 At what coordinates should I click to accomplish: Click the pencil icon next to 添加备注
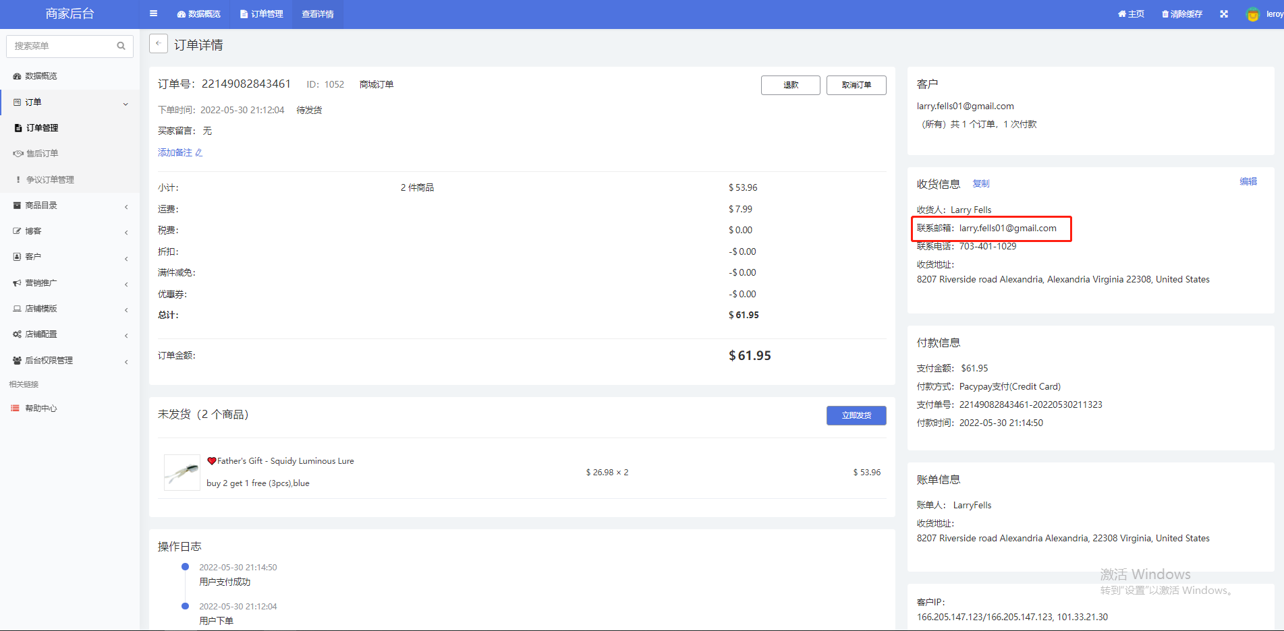click(199, 153)
